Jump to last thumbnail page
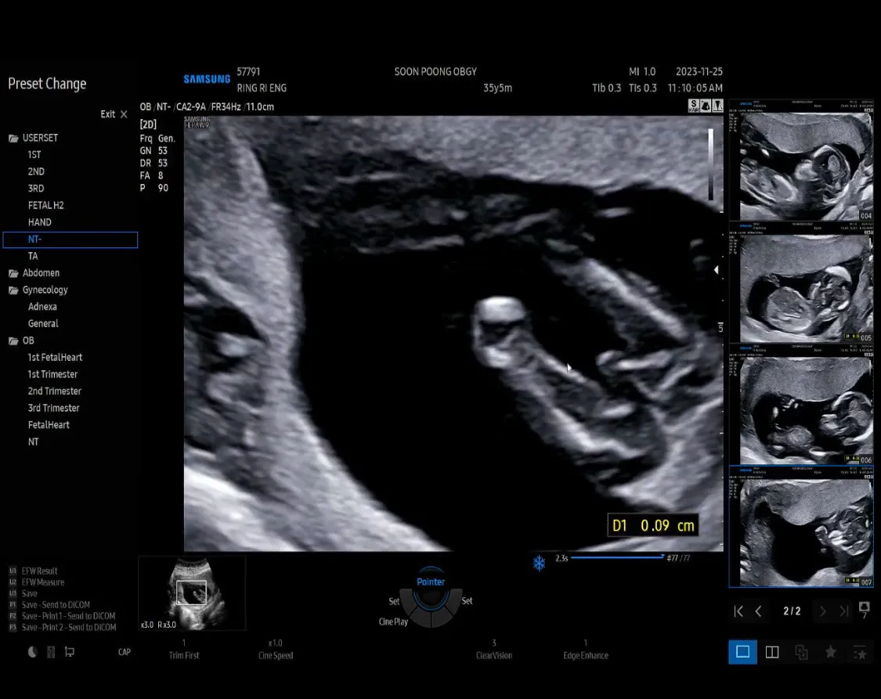 click(843, 611)
